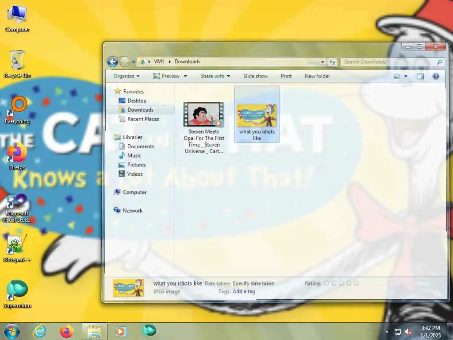Image resolution: width=453 pixels, height=340 pixels.
Task: Click the network tray icon
Action: [398, 332]
